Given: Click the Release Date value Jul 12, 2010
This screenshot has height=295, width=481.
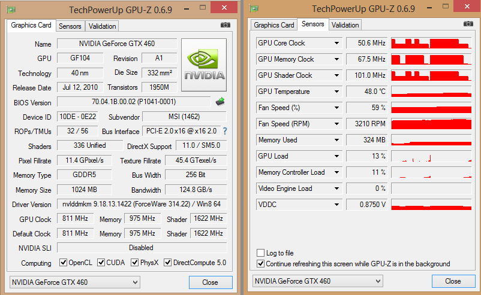Looking at the screenshot, I should point(80,87).
